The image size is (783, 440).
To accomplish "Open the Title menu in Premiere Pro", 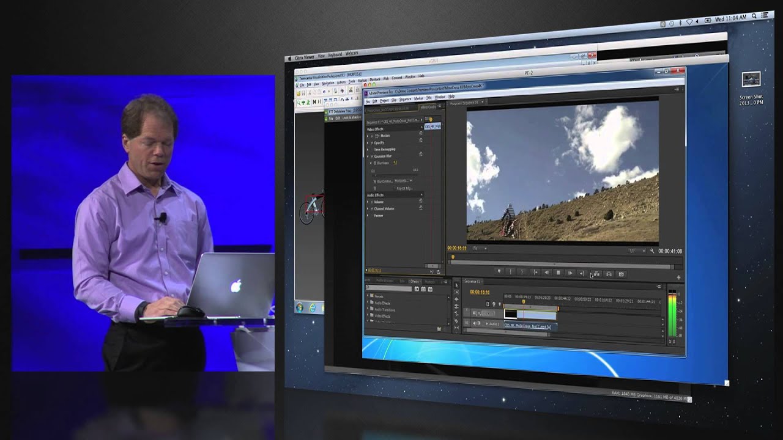I will click(429, 97).
